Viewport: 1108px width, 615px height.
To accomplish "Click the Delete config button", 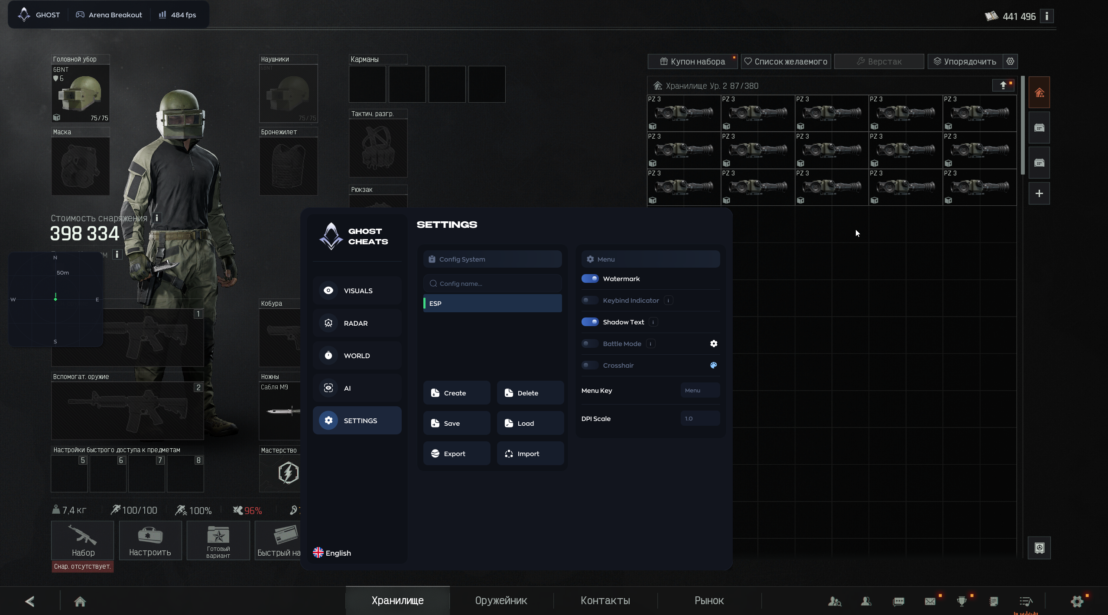I will click(530, 393).
